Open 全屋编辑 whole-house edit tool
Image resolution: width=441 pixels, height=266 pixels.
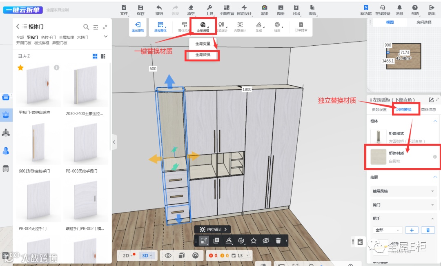click(203, 27)
